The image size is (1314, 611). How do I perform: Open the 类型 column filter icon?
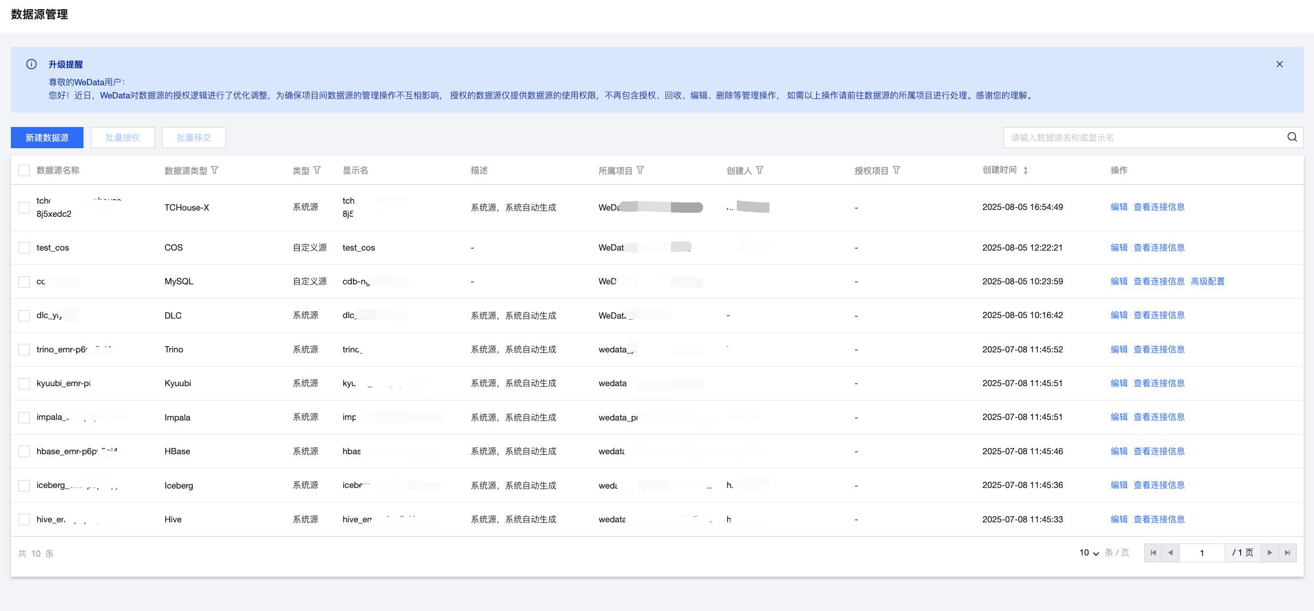click(x=317, y=170)
